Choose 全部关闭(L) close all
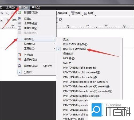This screenshot has width=134, height=120. (37, 60)
